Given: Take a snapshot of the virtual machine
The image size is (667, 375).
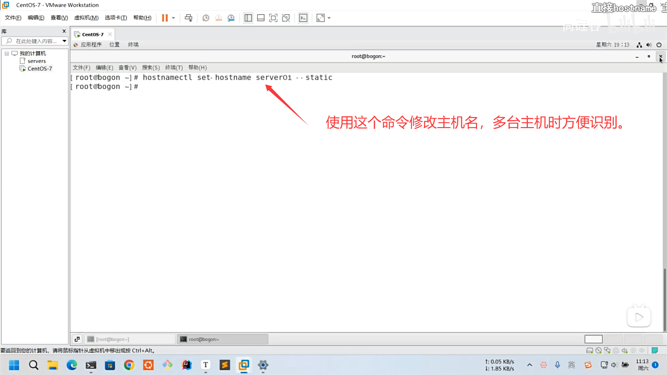Looking at the screenshot, I should pos(206,18).
